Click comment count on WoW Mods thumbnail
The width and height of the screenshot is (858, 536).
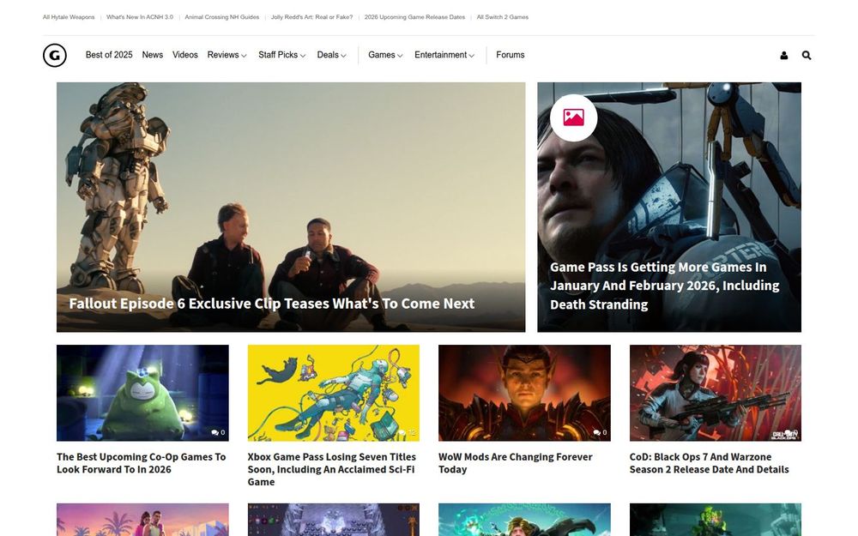point(600,432)
